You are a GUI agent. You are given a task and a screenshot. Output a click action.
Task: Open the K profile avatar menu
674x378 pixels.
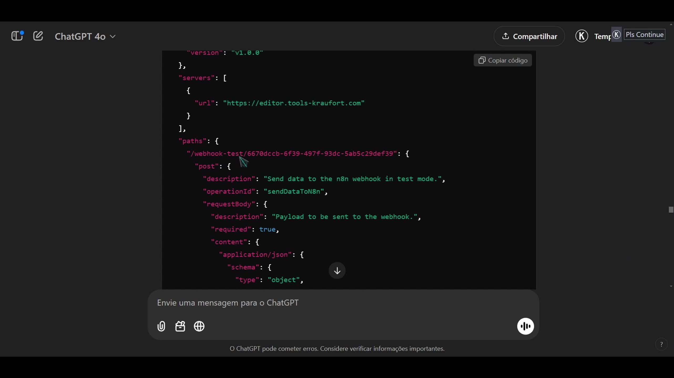[581, 36]
